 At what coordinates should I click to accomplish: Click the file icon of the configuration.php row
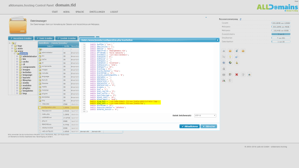tap(40, 107)
